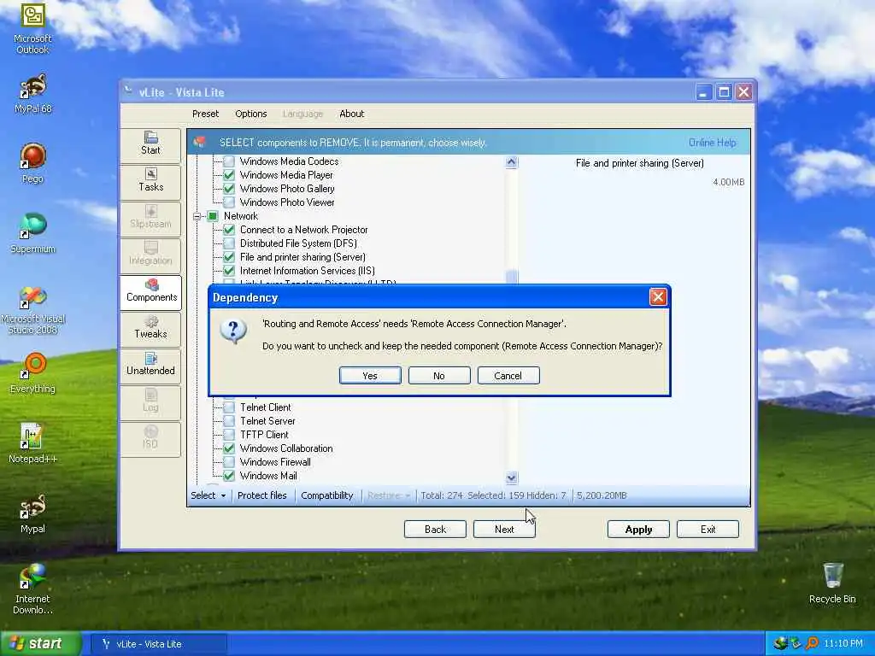Check the Telnet Server component
This screenshot has width=875, height=656.
[229, 421]
